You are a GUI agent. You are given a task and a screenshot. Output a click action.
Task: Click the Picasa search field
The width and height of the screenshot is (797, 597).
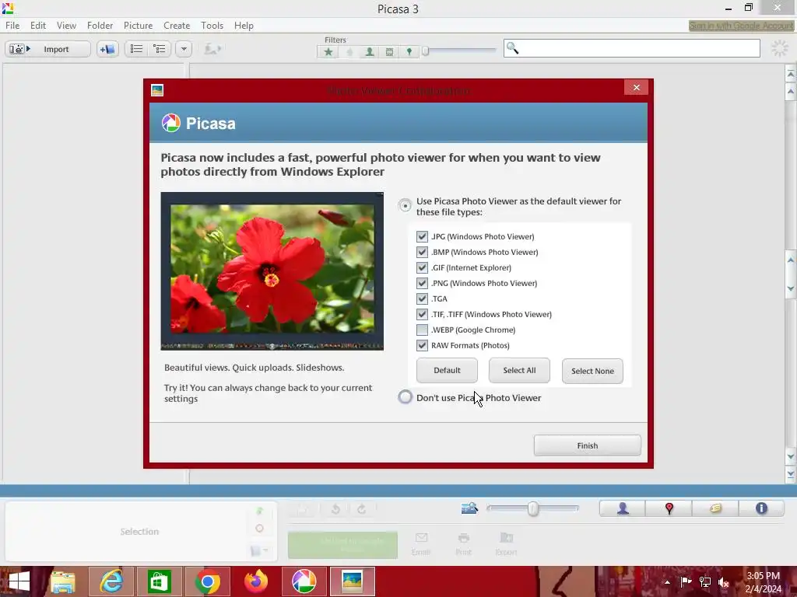[632, 48]
